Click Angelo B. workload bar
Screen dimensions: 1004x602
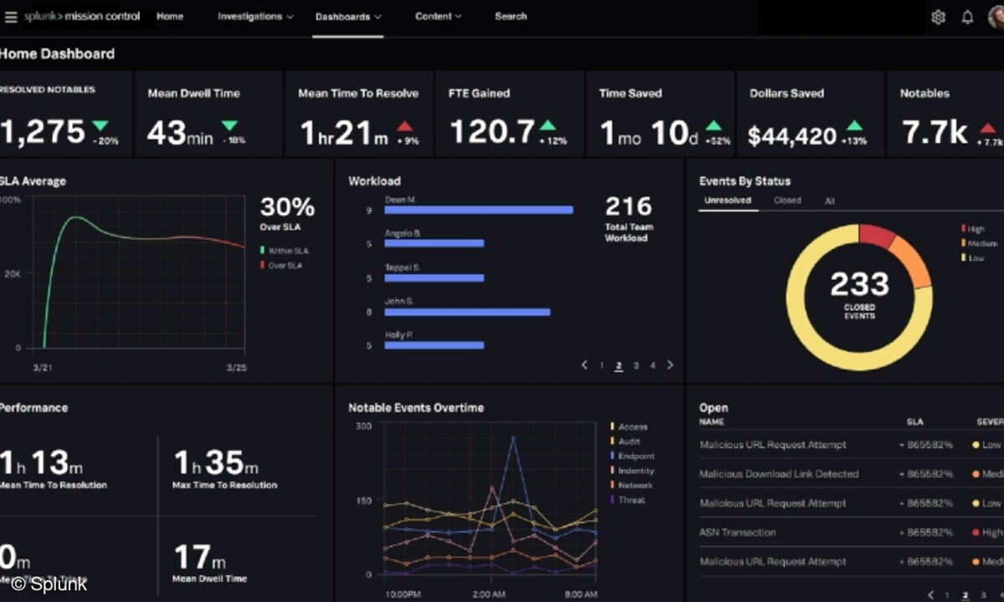pos(434,243)
